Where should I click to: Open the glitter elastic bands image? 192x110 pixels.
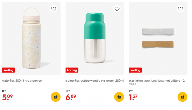158,38
